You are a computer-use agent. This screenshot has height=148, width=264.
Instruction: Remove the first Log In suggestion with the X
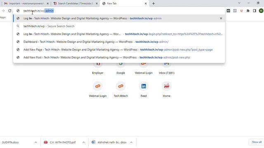(x=221, y=18)
